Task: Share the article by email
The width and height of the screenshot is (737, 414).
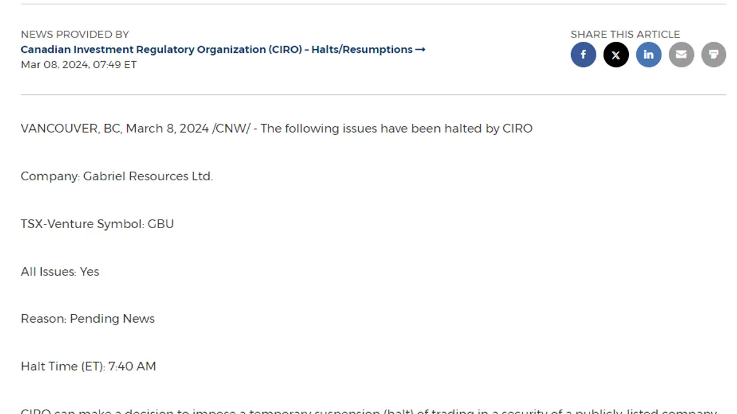Action: 681,55
